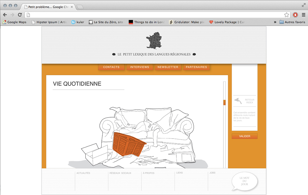This screenshot has width=308, height=195.
Task: Click the orange scrollbar handle
Action: click(224, 102)
